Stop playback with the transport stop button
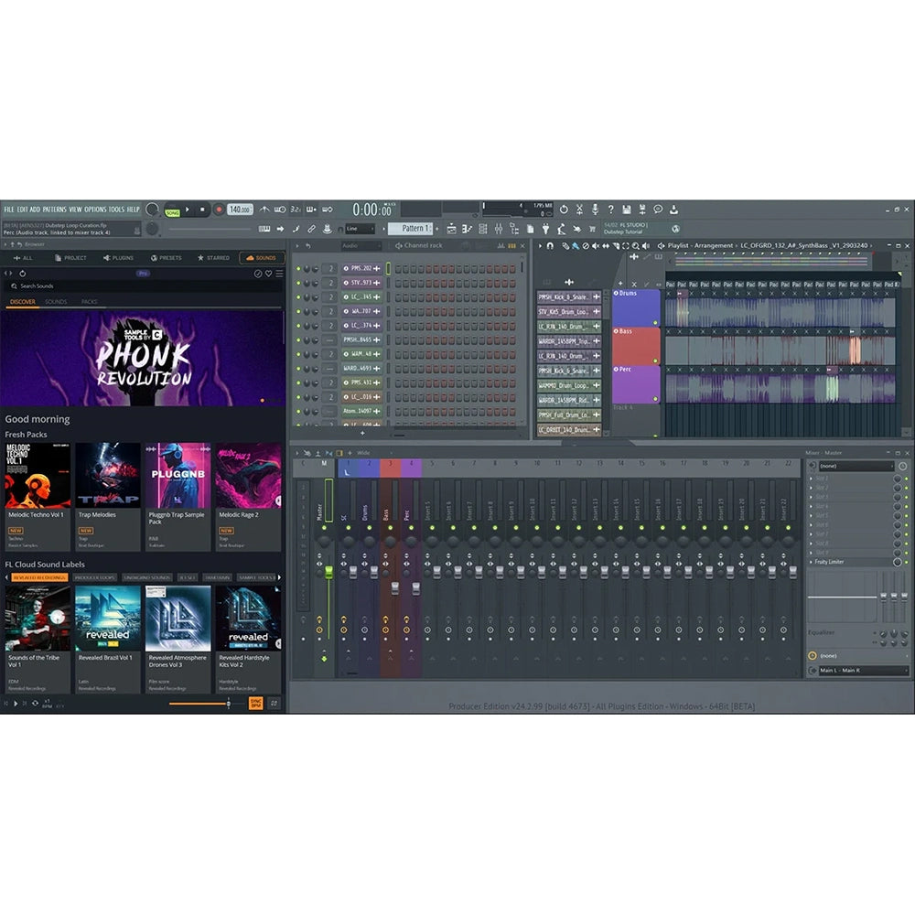The width and height of the screenshot is (915, 915). point(202,210)
